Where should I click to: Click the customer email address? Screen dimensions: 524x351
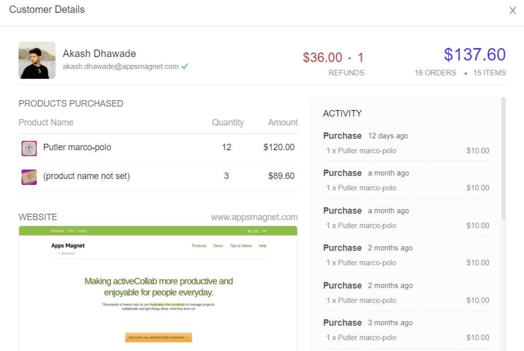121,66
